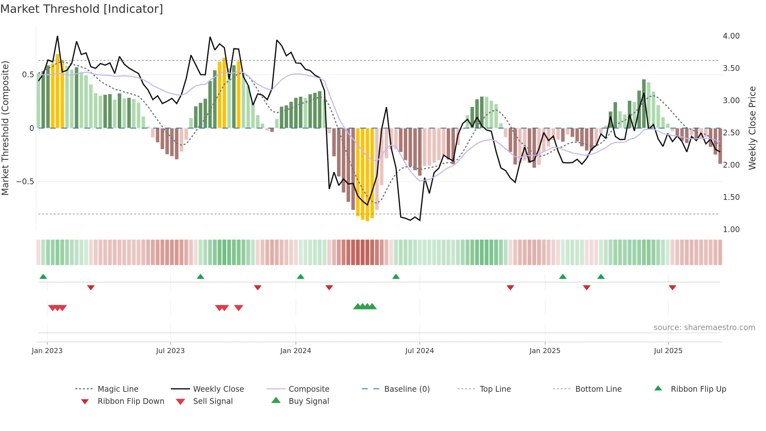Click the sourced sharemaestro.com text
This screenshot has width=766, height=431.
(704, 328)
